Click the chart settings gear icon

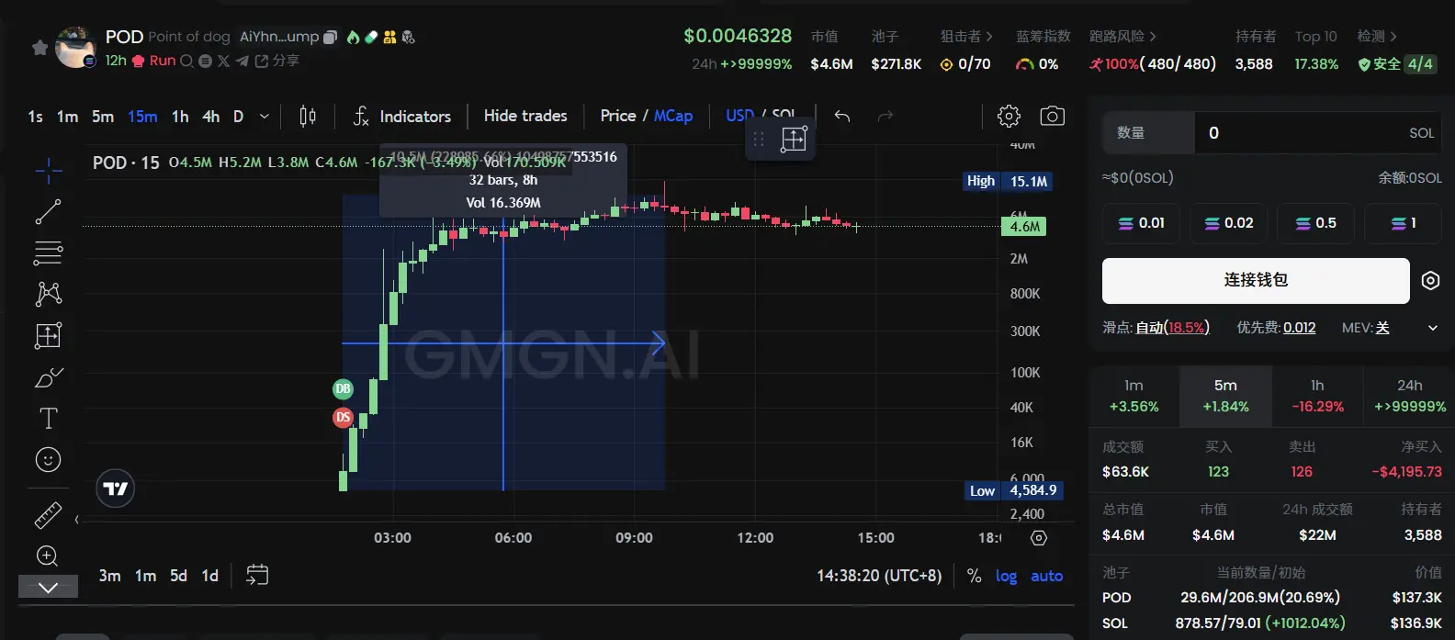[1009, 116]
